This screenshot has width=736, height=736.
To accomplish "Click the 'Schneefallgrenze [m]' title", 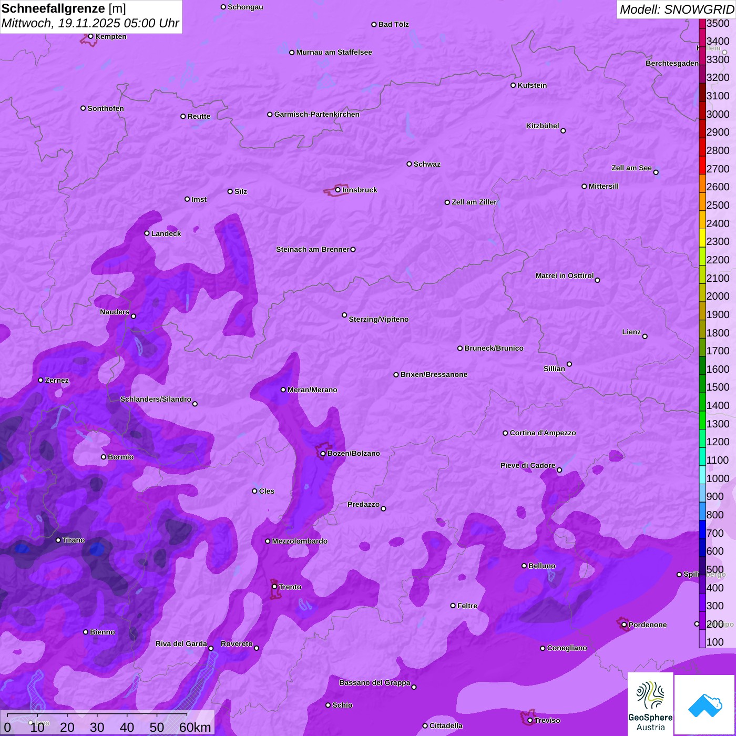I will point(64,8).
